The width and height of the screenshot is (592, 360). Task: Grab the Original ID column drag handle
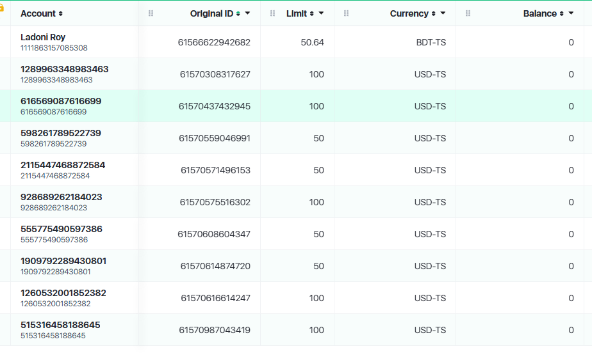pos(151,13)
